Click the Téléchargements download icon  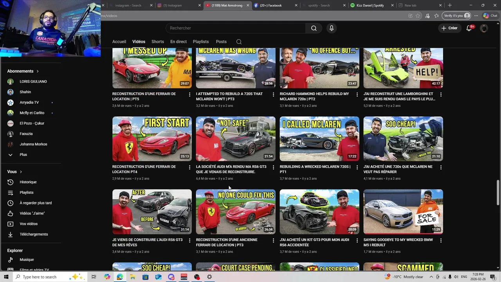[11, 234]
